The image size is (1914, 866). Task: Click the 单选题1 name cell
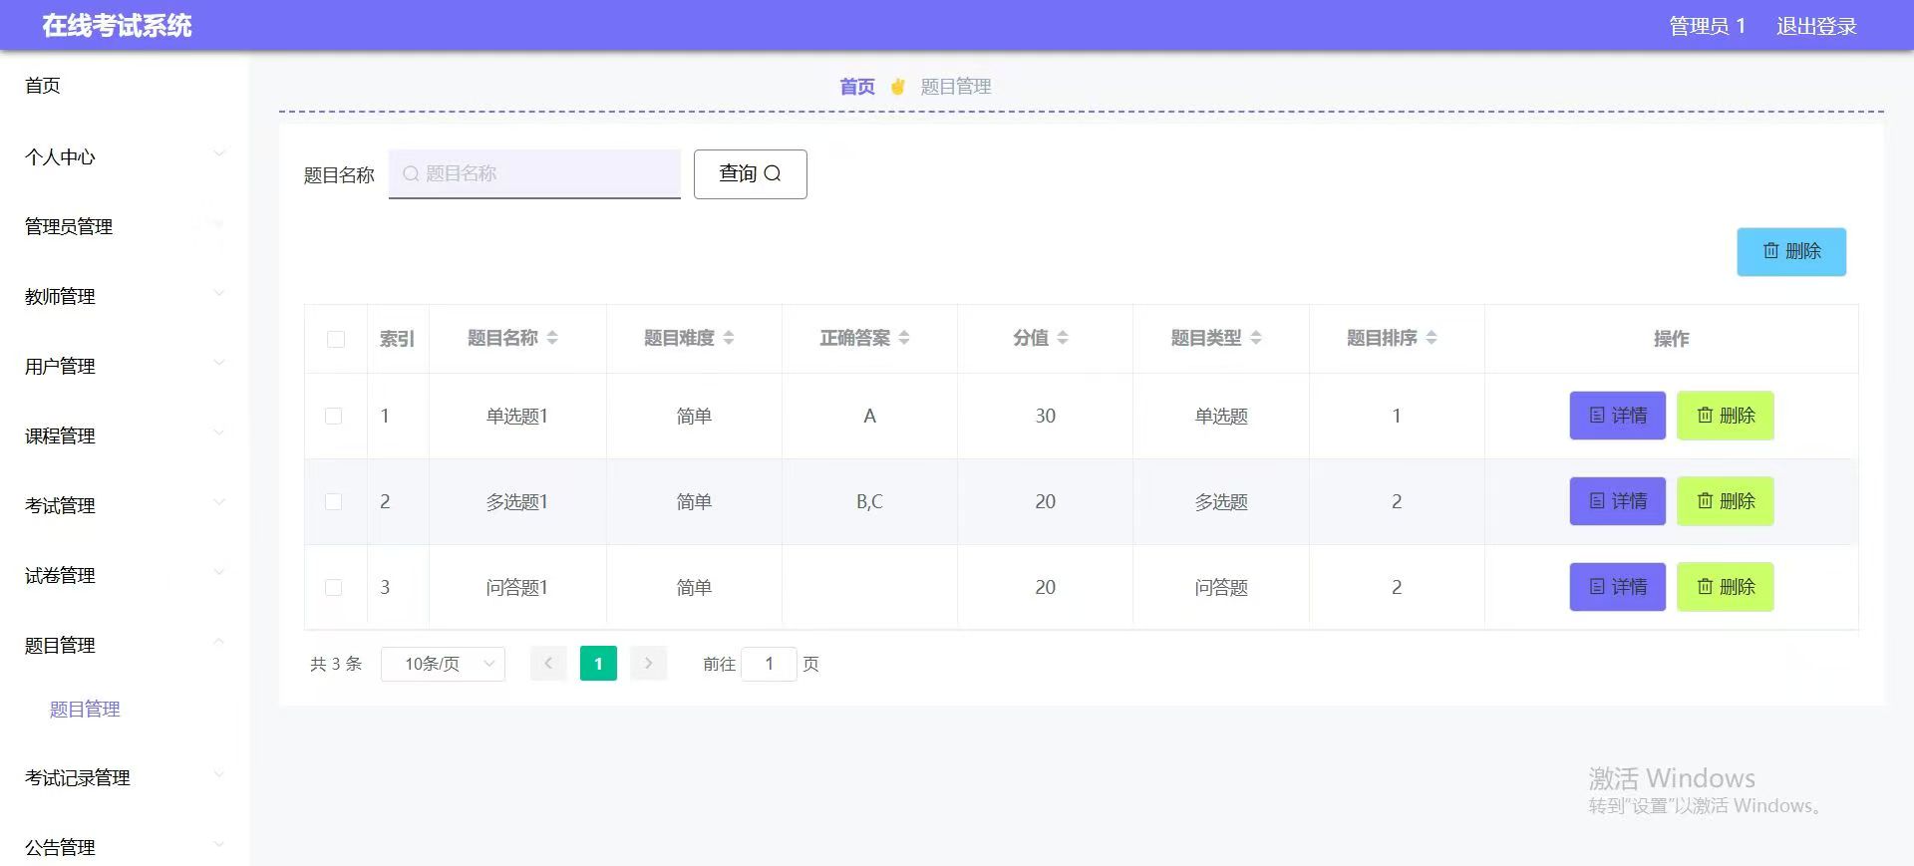click(516, 416)
